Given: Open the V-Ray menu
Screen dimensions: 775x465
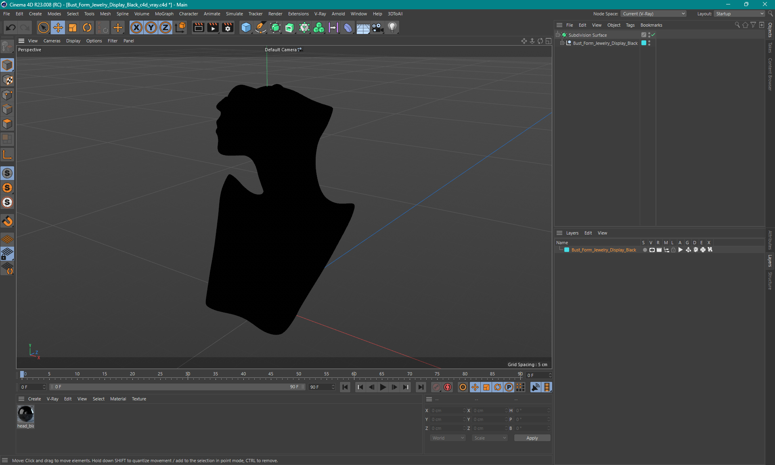Looking at the screenshot, I should [320, 14].
